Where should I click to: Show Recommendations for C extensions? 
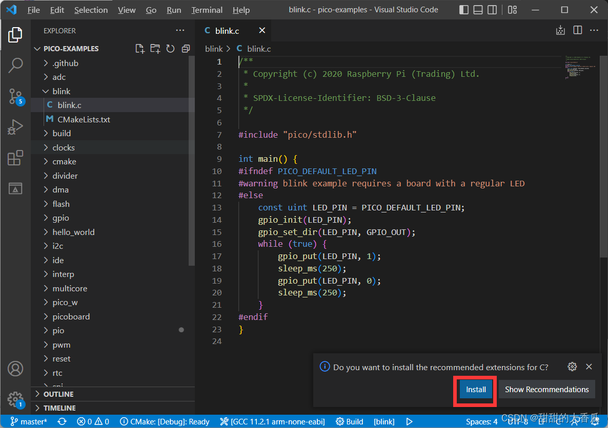pos(546,389)
